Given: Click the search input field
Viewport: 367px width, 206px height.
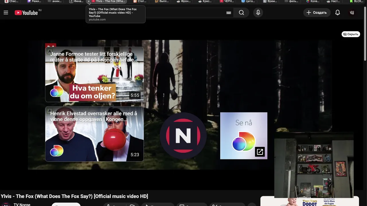Looking at the screenshot, I should coord(186,13).
